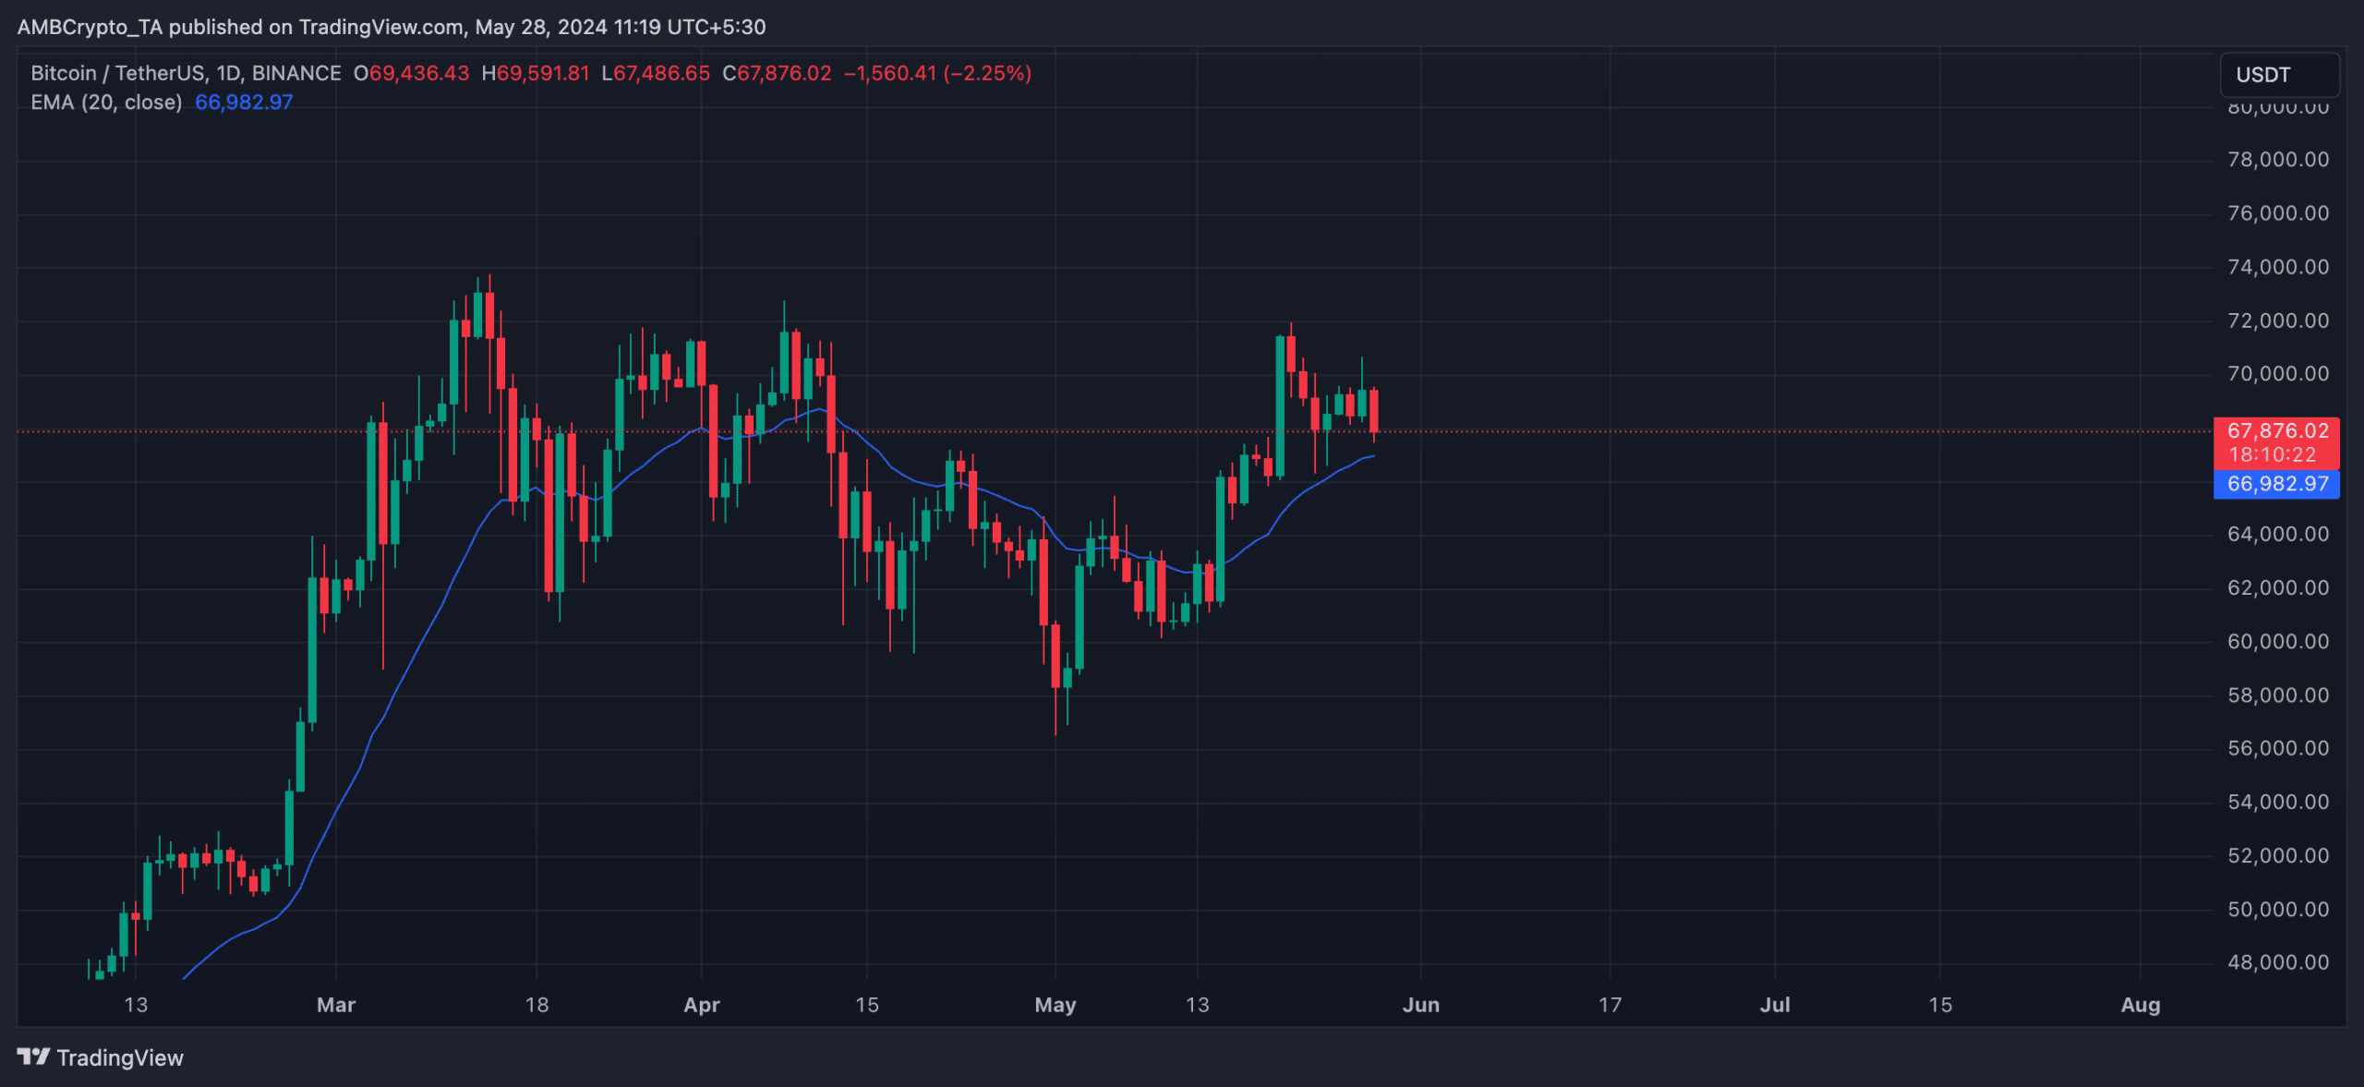Click the 52,000.00 price axis label
Viewport: 2364px width, 1087px height.
pos(2278,855)
